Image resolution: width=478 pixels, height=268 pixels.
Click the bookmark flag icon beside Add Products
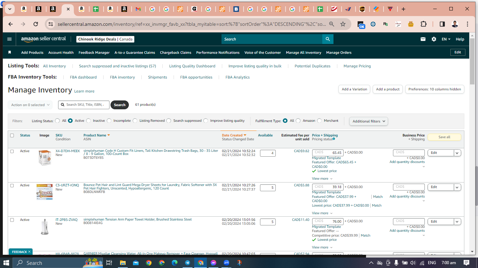tap(10, 52)
